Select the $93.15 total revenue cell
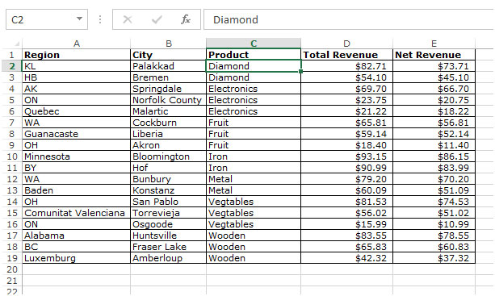Screen dimensions: 495x296 point(347,156)
